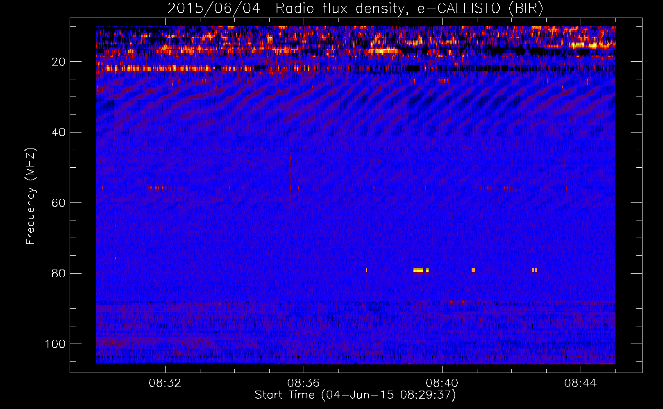
Task: Click the '60' frequency tick label
Action: 59,203
